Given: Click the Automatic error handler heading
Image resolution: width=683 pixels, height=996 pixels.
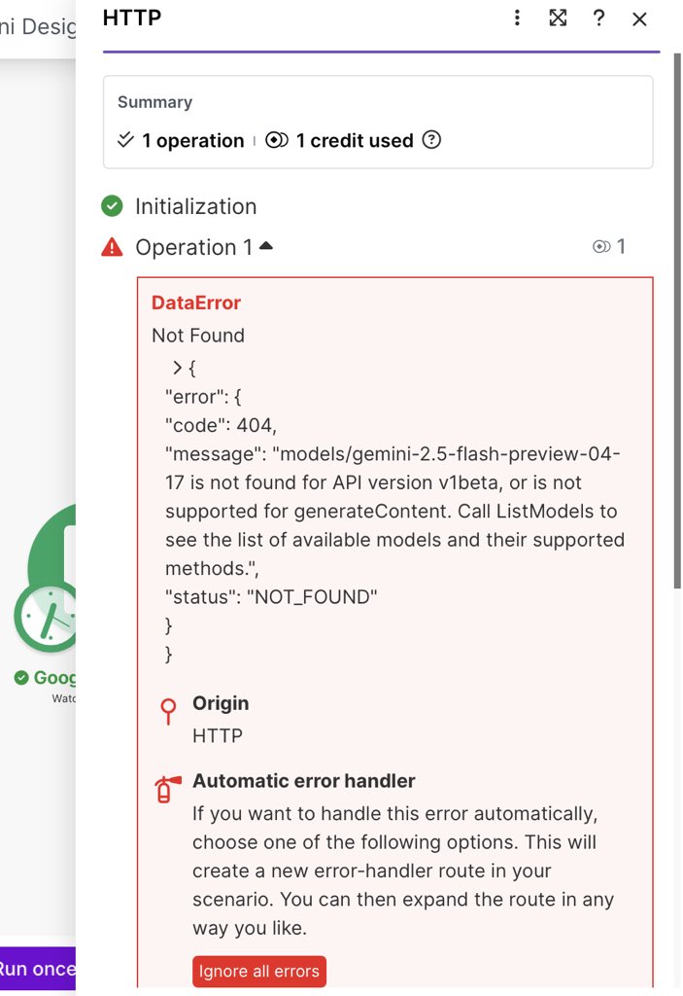Looking at the screenshot, I should click(x=304, y=781).
